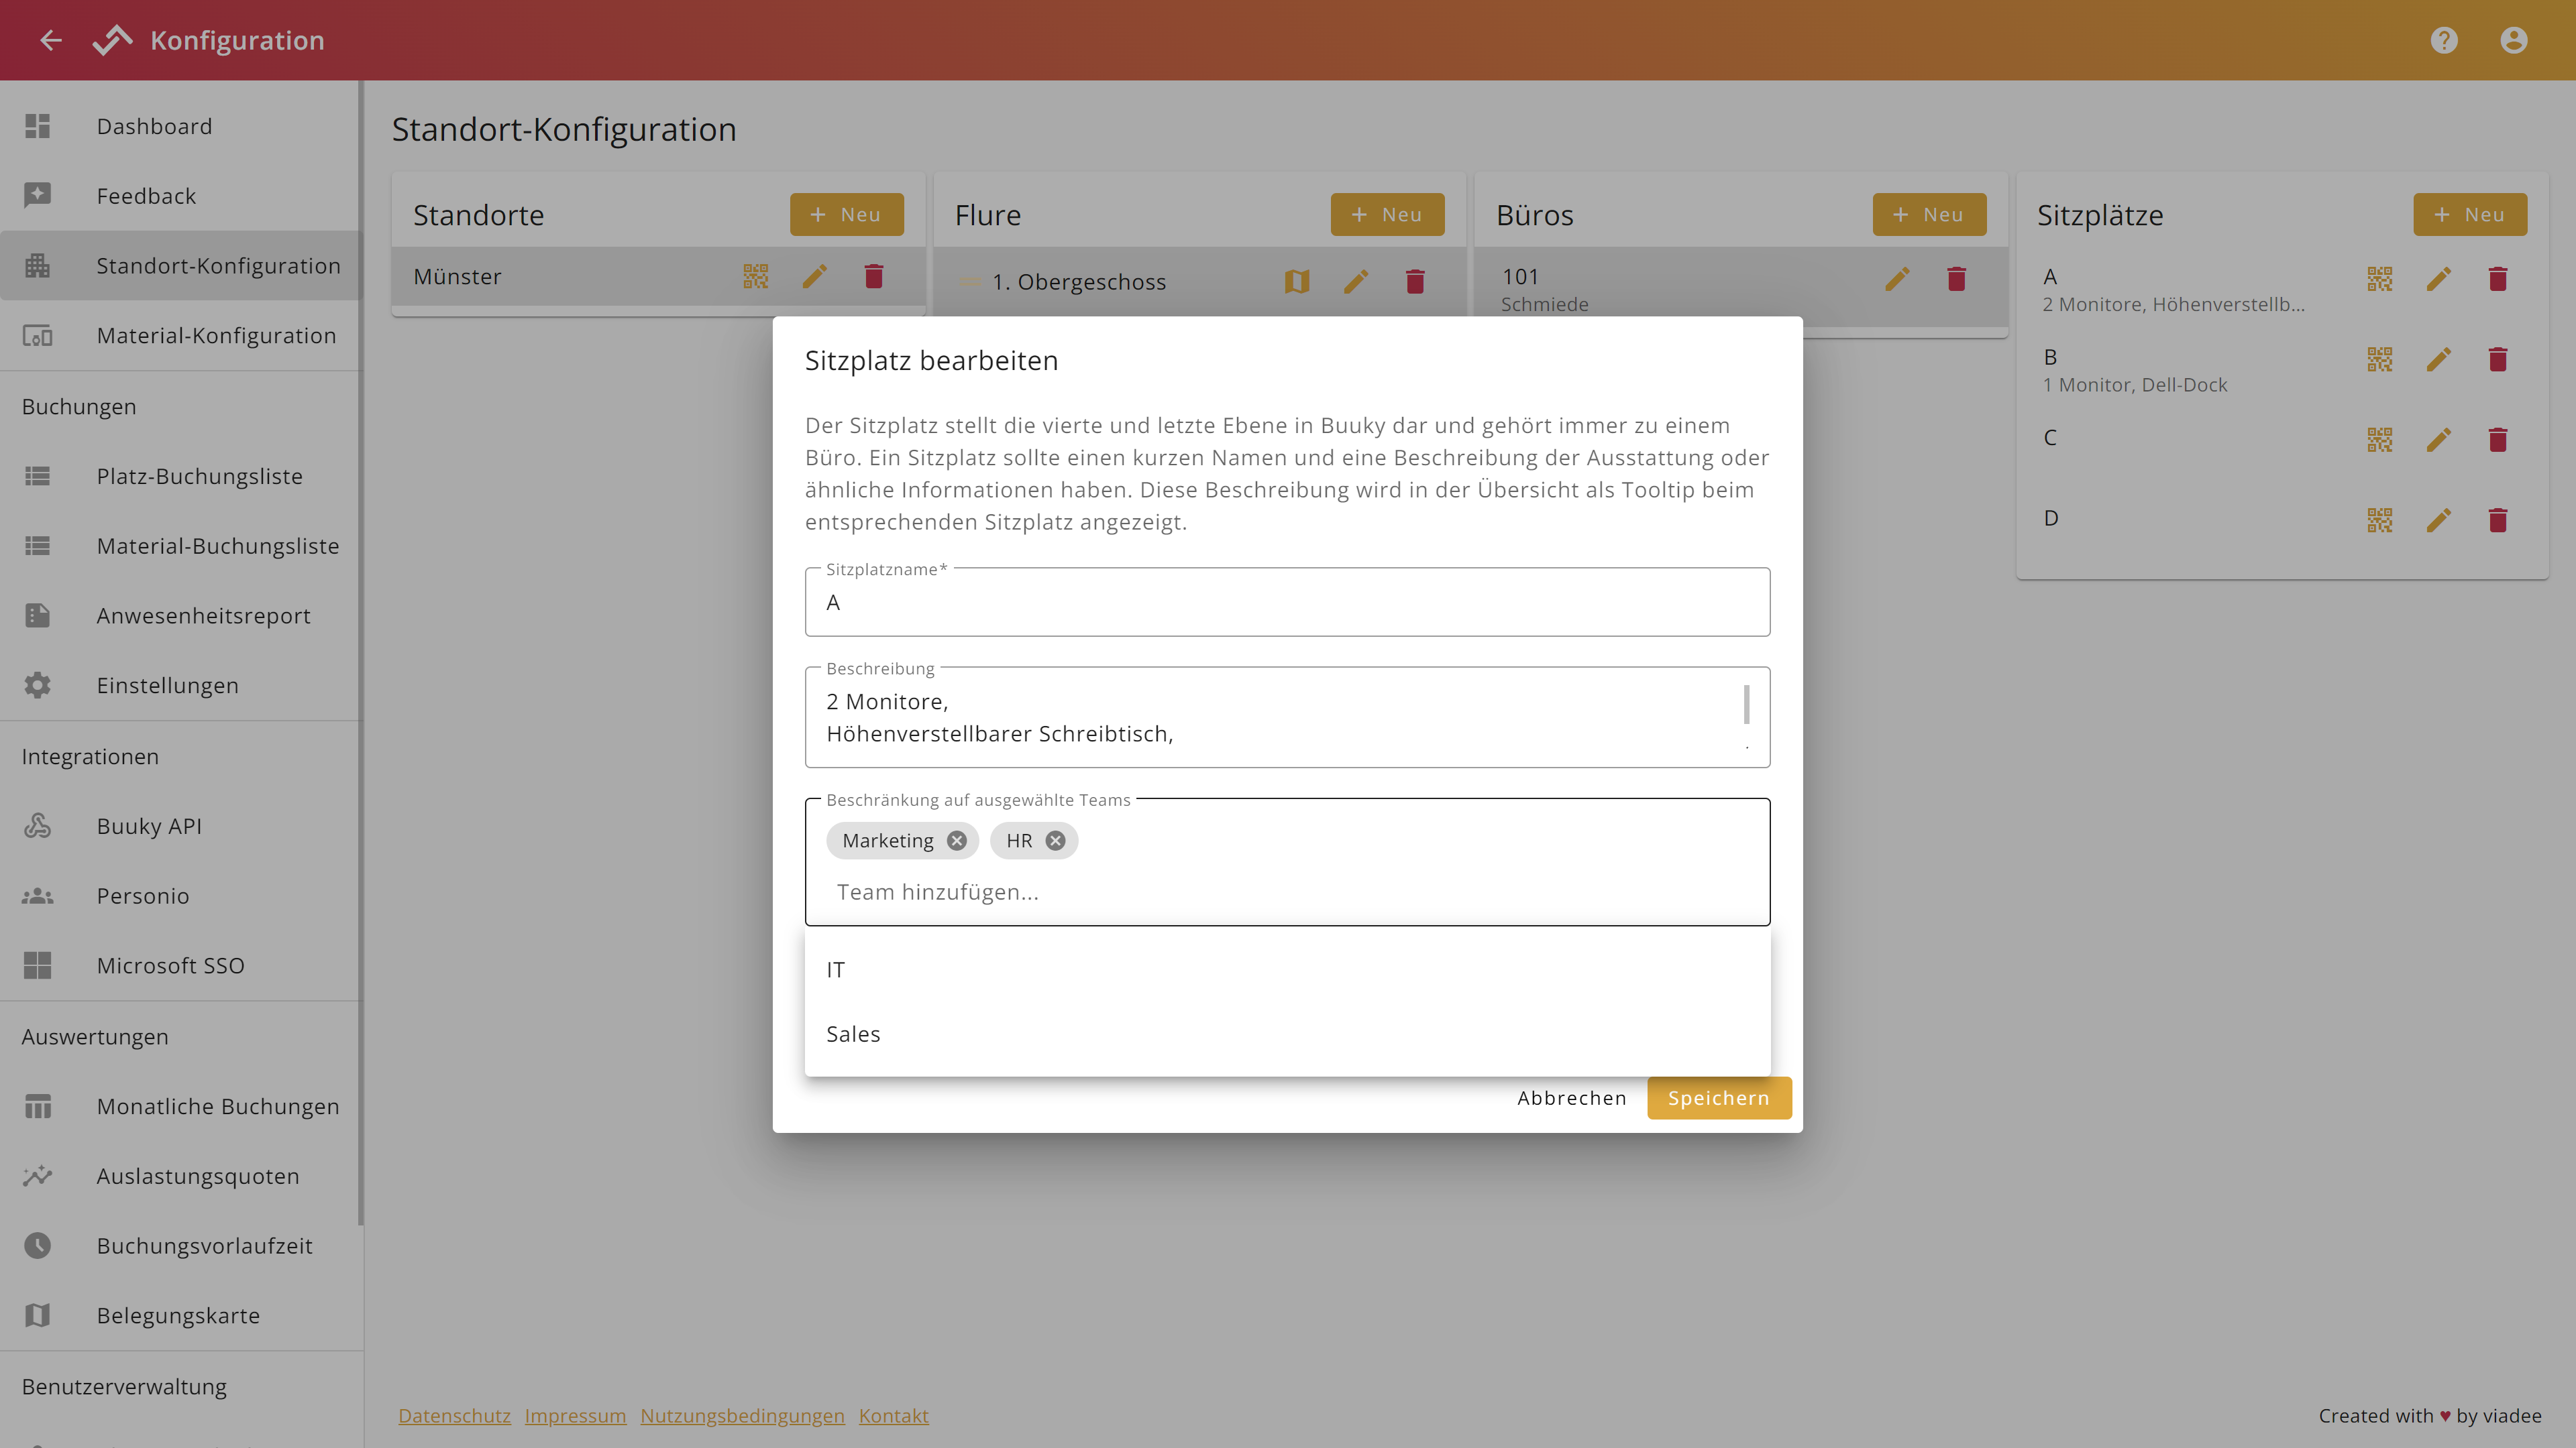Screen dimensions: 2576x1448
Task: Open Monatliche Buchungen report
Action: (x=180, y=1106)
